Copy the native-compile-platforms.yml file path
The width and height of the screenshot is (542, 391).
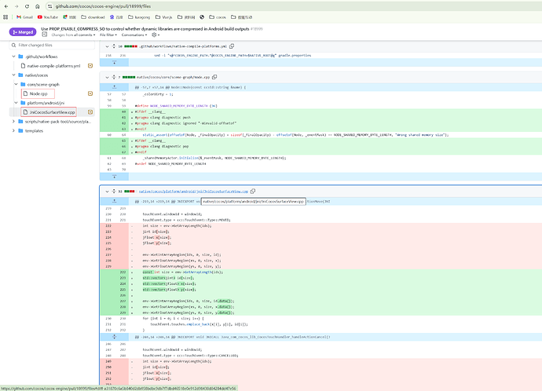(232, 46)
